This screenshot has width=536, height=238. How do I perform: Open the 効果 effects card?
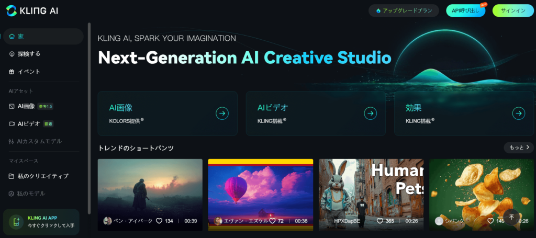[464, 114]
